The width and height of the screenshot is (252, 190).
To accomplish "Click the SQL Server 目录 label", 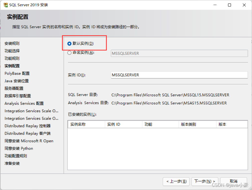I will coord(83,95).
